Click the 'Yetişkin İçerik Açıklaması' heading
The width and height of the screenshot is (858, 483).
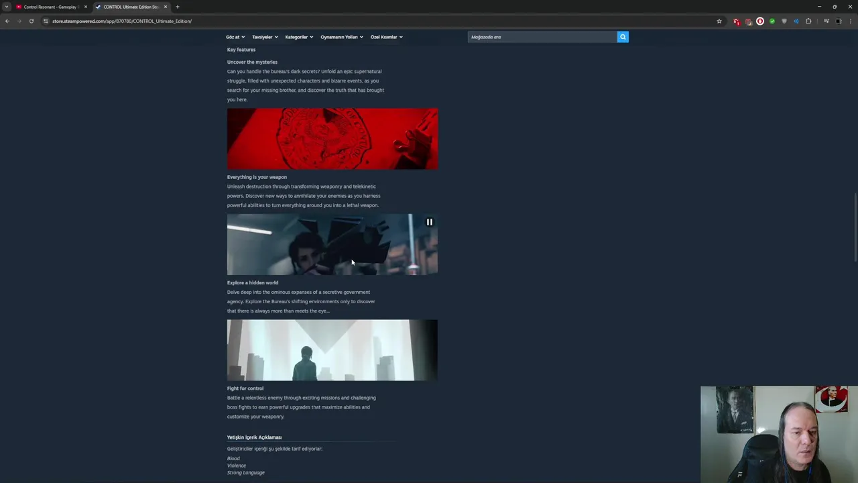(x=254, y=437)
